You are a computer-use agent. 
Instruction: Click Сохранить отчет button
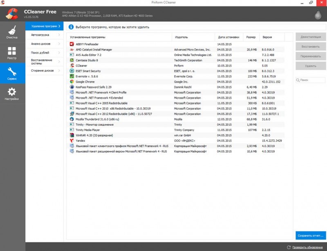pyautogui.click(x=311, y=235)
